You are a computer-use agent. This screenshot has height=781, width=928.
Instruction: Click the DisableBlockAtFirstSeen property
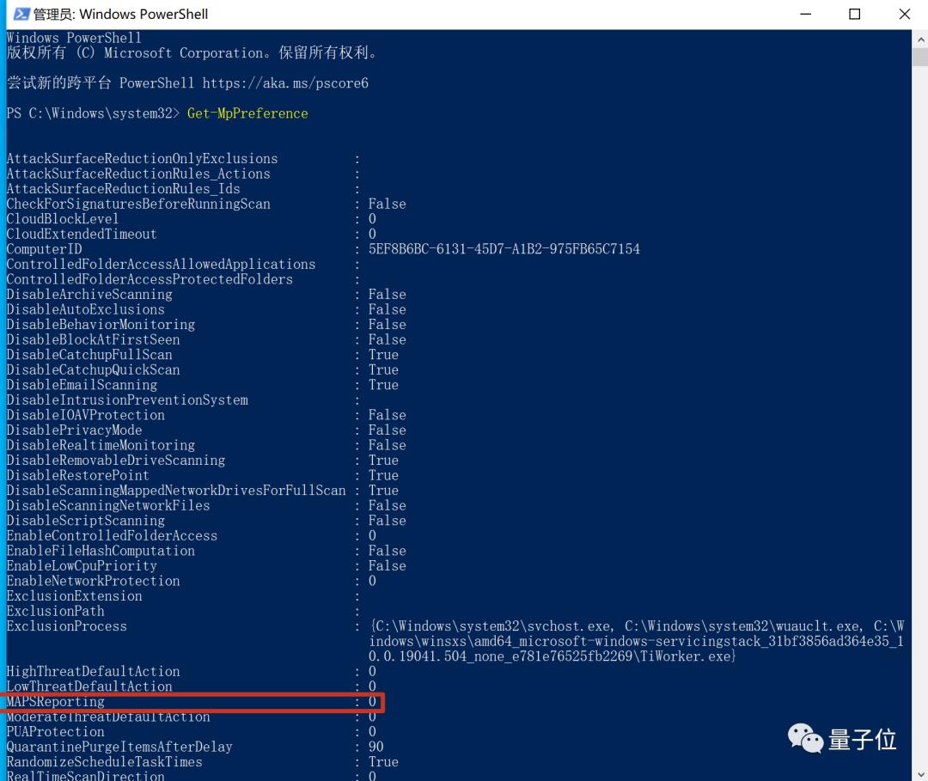coord(93,339)
